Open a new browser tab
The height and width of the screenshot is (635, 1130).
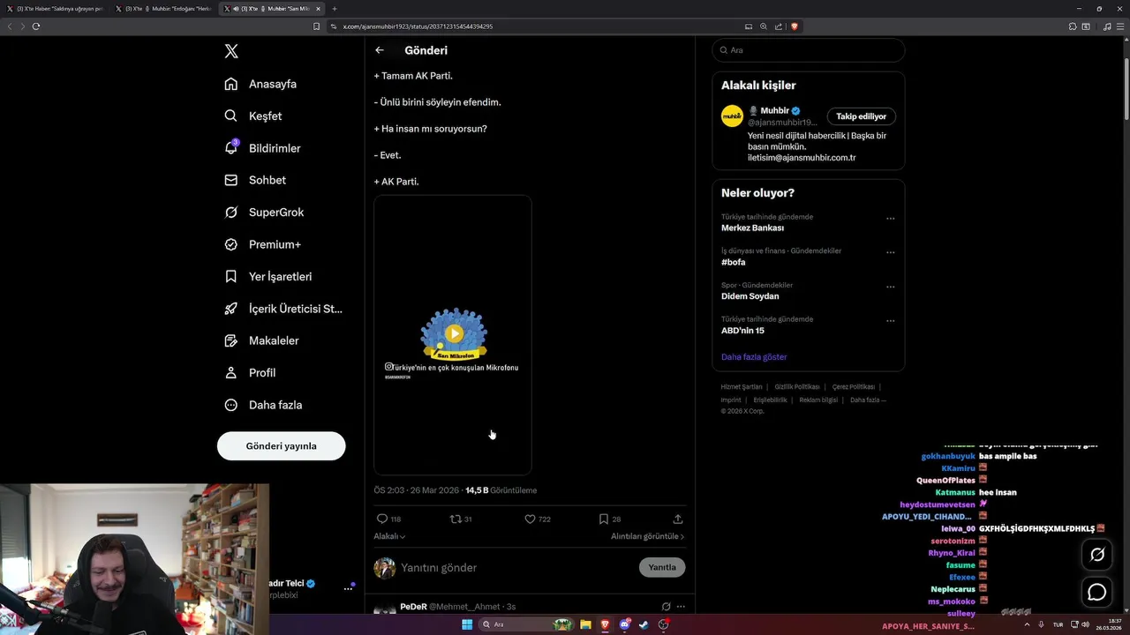(334, 9)
